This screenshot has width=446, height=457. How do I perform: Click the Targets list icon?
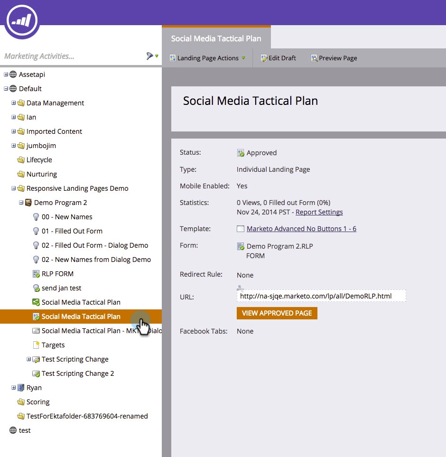point(36,345)
